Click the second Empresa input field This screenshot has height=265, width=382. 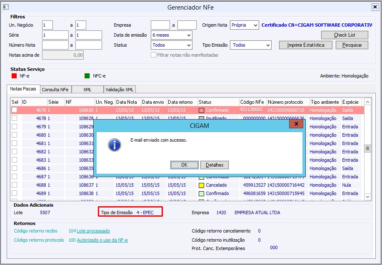point(187,25)
